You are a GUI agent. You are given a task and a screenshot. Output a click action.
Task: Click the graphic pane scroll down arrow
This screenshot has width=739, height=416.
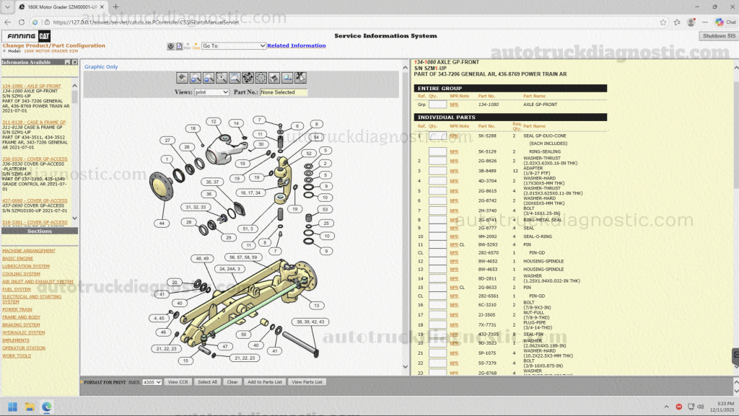(x=406, y=366)
